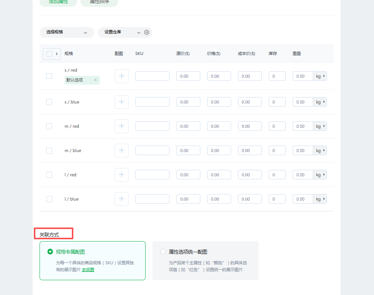The image size is (374, 295).
Task: Click SKU input field for s / blue
Action: tap(152, 102)
